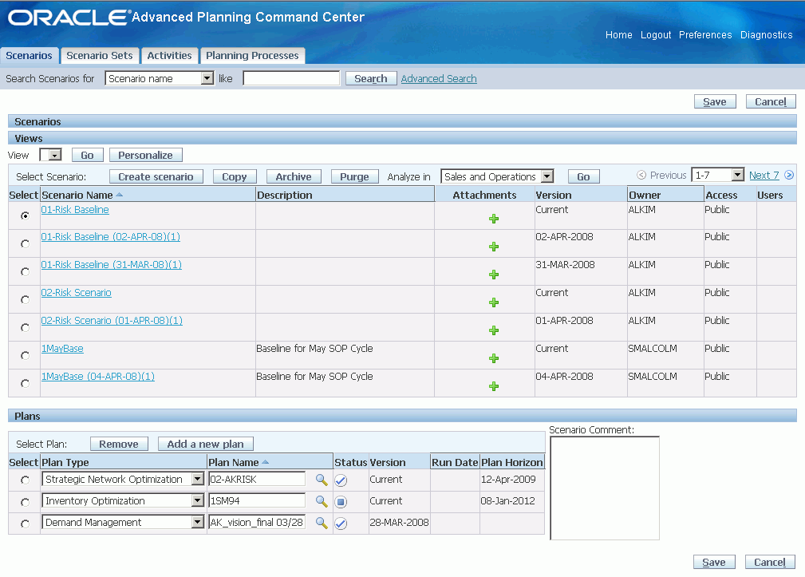Click the Scenario Comment text area
The height and width of the screenshot is (577, 805).
604,488
